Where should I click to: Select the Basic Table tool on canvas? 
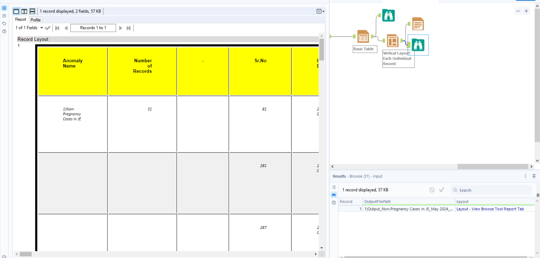click(363, 37)
